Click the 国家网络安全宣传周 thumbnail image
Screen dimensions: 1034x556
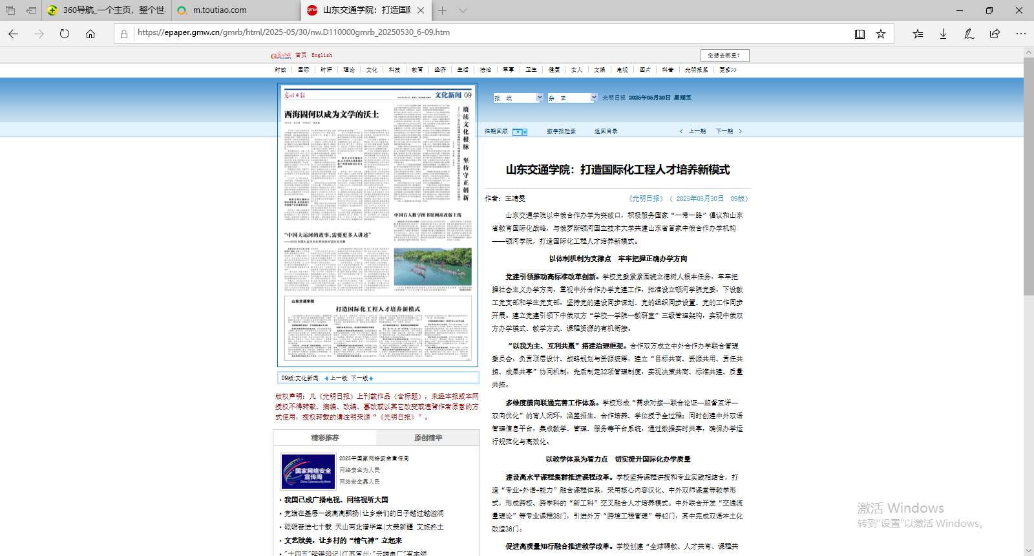click(x=308, y=471)
